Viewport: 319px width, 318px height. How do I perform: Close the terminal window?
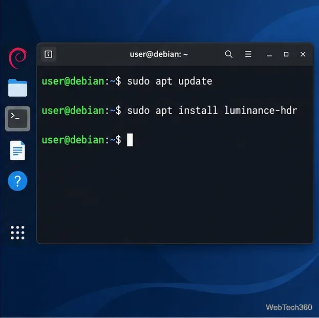(303, 54)
